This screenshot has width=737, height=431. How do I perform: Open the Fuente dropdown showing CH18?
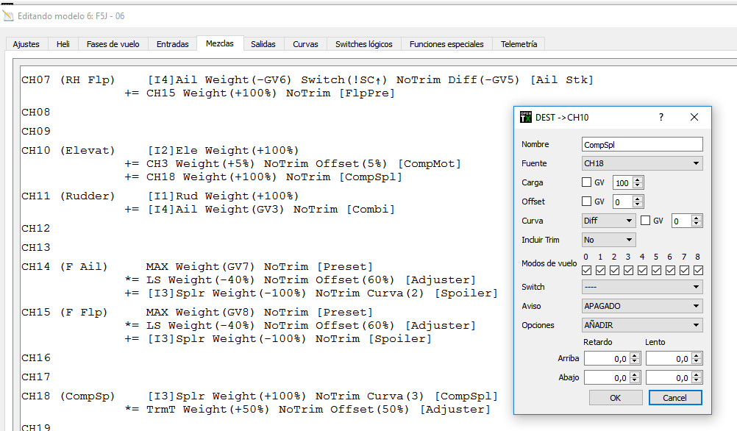[x=641, y=163]
